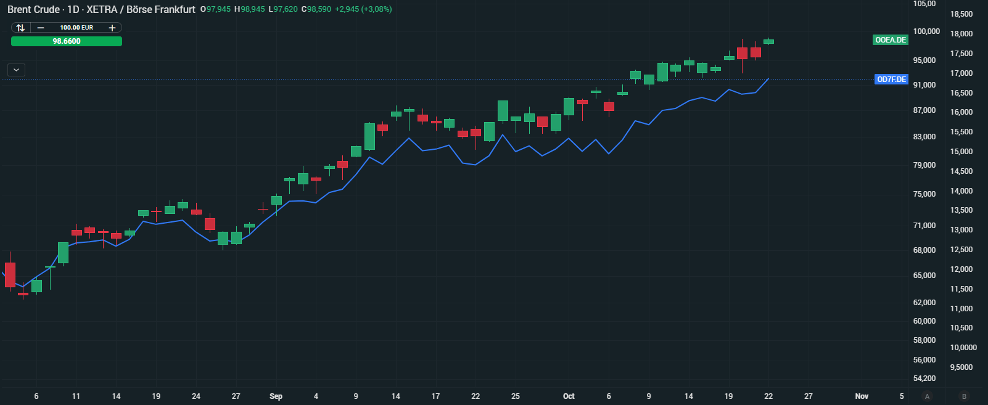Click the OD7F.DE blue price label
This screenshot has width=988, height=405.
coord(891,80)
